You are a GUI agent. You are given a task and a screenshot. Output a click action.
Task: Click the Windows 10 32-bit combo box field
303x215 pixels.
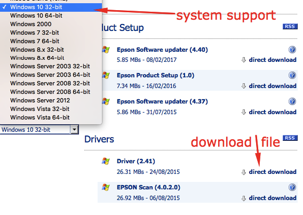[x=39, y=130]
